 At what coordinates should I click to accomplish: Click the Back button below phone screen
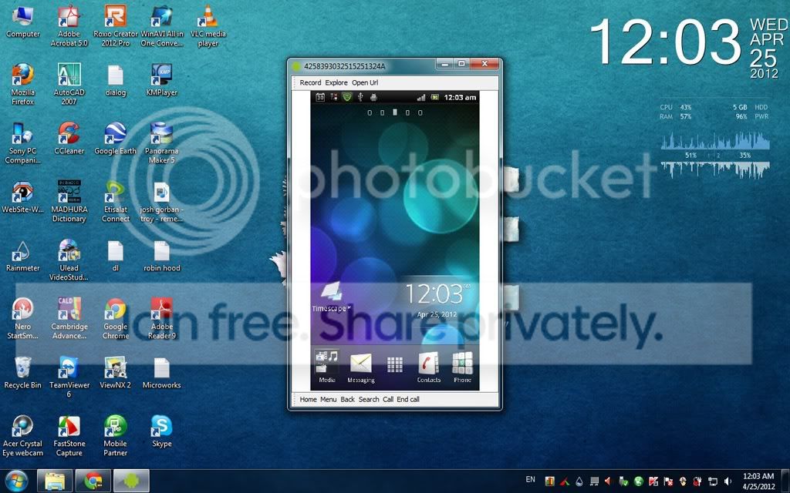[x=348, y=400]
